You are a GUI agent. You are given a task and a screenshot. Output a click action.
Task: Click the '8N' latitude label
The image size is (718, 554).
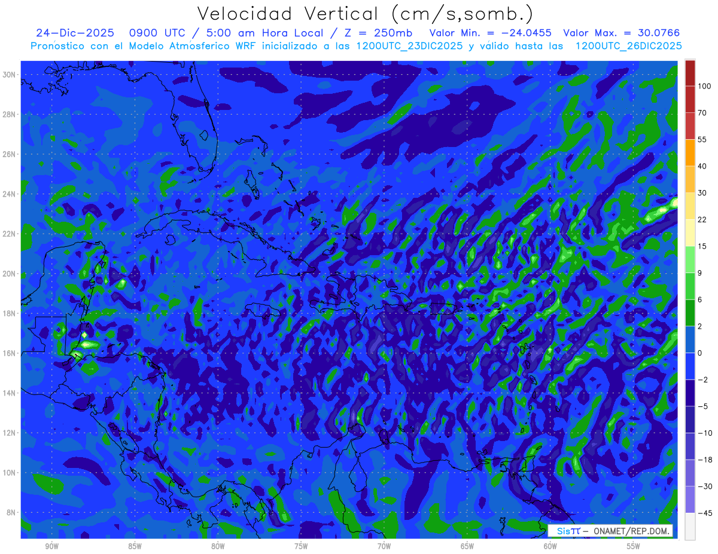tap(12, 512)
